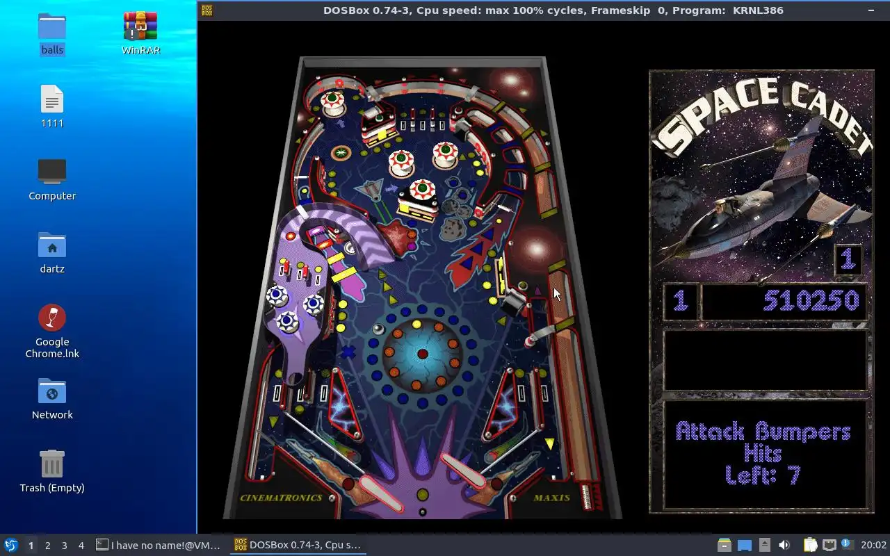Open the start menu in taskbar
The image size is (890, 556).
(x=11, y=545)
